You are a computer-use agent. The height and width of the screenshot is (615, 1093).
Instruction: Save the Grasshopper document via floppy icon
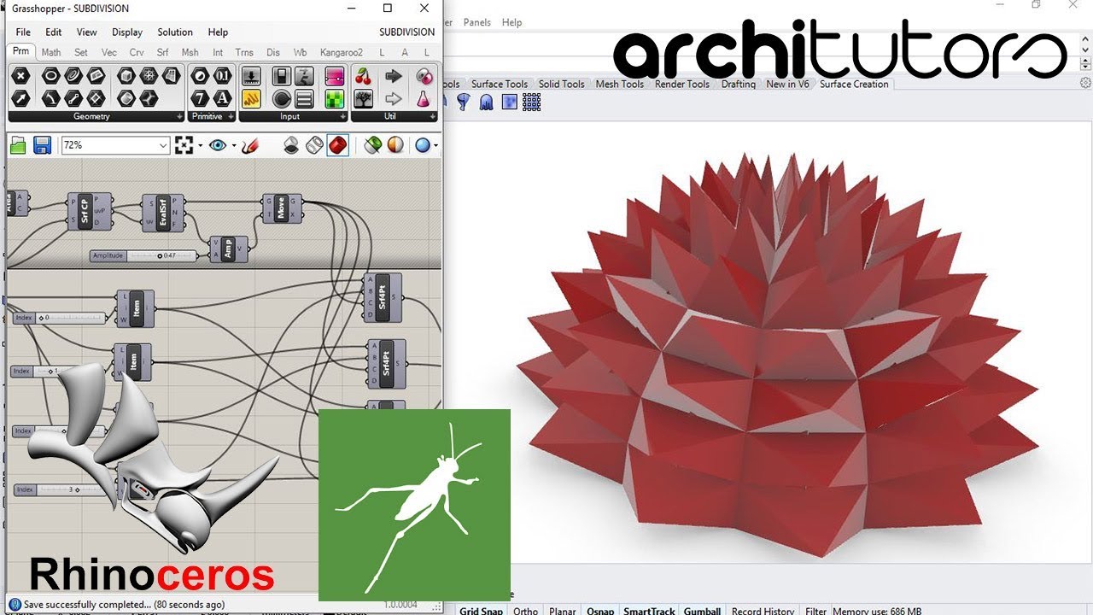pos(42,146)
